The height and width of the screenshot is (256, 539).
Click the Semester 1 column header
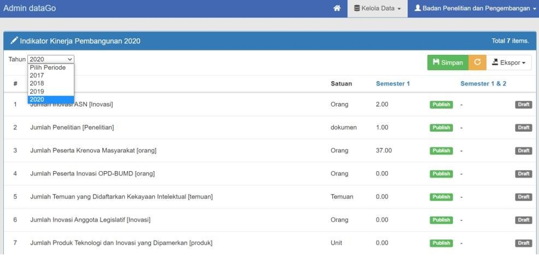393,83
